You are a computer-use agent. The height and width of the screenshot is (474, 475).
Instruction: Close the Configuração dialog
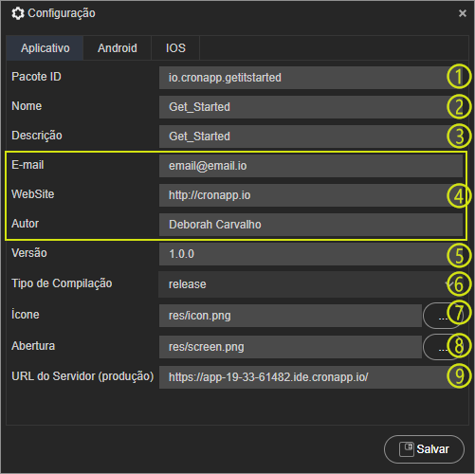[x=462, y=13]
